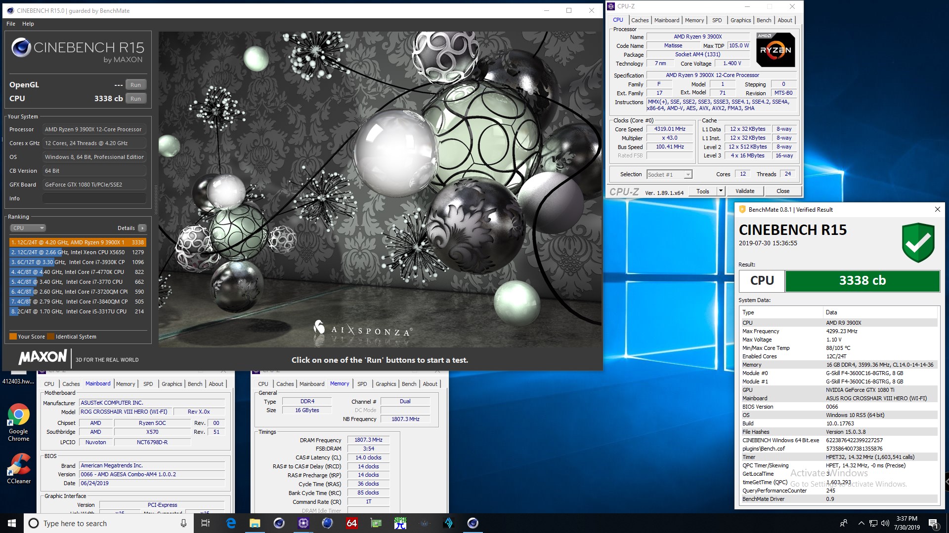Select ranking row Intel Core i7-3930K

pyautogui.click(x=78, y=262)
